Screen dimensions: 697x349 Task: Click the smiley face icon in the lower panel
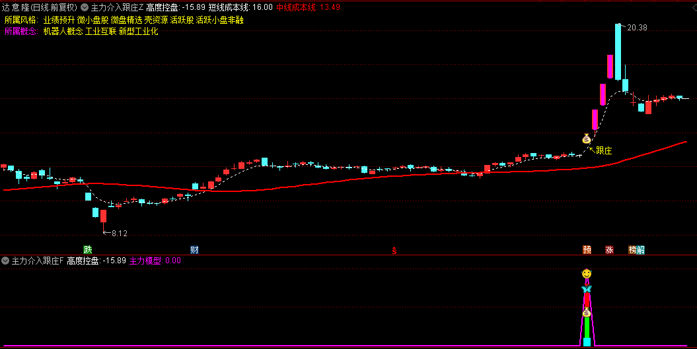pyautogui.click(x=587, y=274)
